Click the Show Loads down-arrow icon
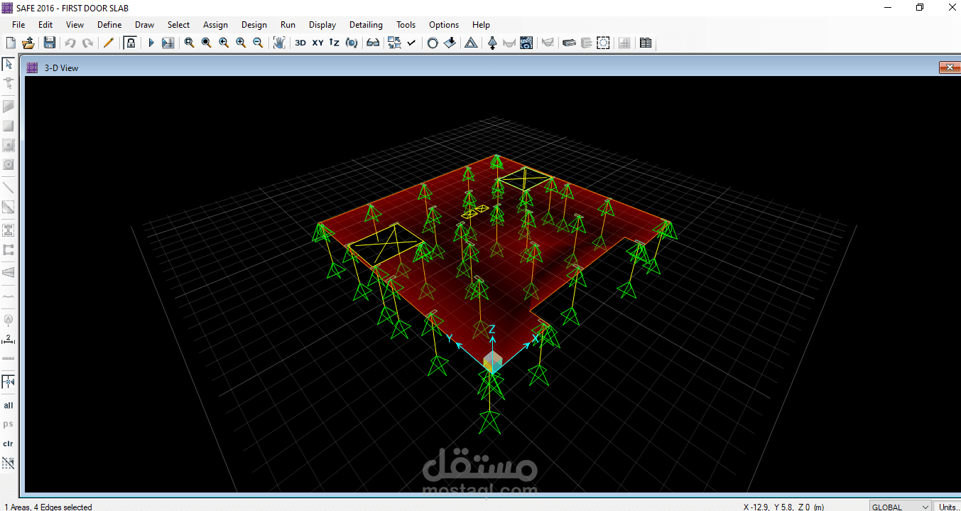 [x=450, y=43]
